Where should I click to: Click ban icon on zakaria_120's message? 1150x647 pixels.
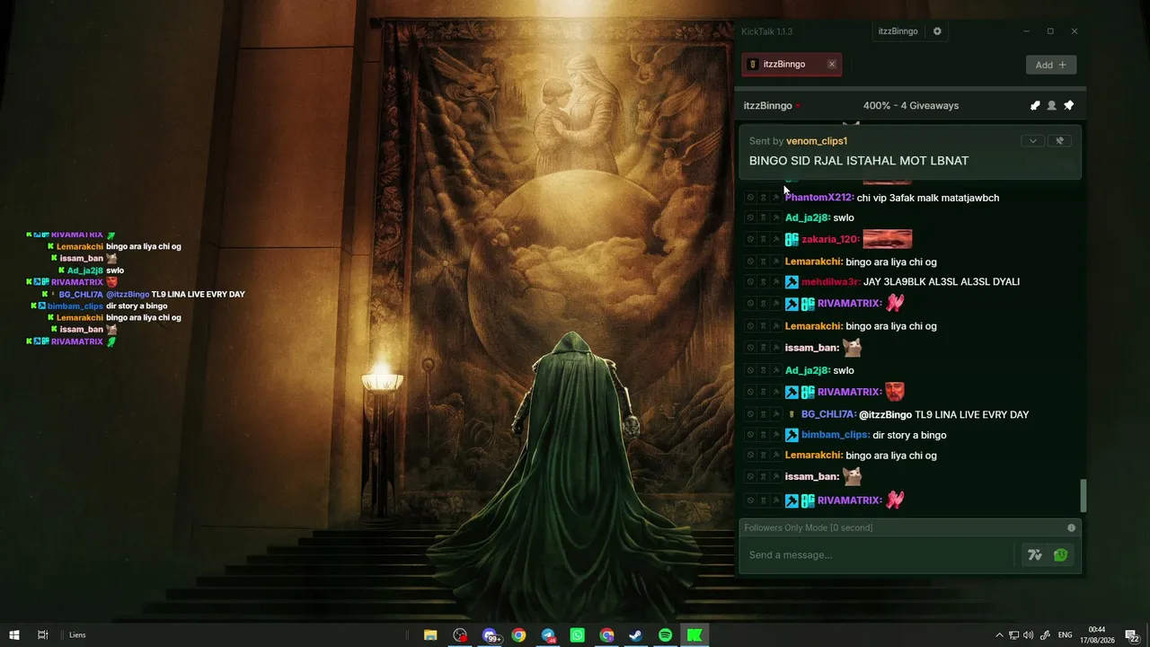(x=750, y=239)
